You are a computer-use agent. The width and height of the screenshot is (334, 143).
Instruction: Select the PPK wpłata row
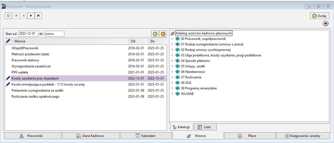coord(86,72)
